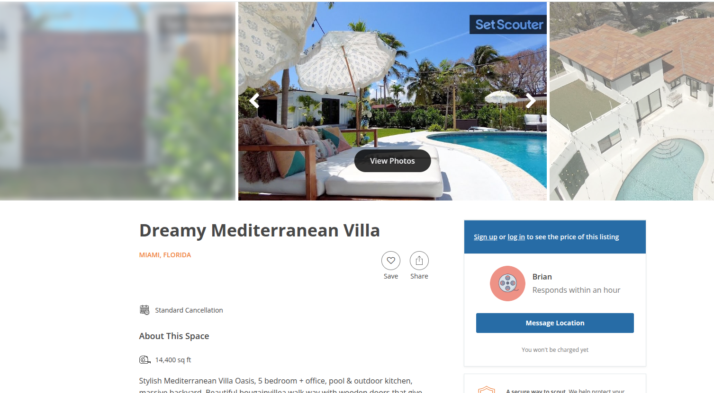The height and width of the screenshot is (393, 714).
Task: Advance to next photo with right arrow
Action: (531, 101)
